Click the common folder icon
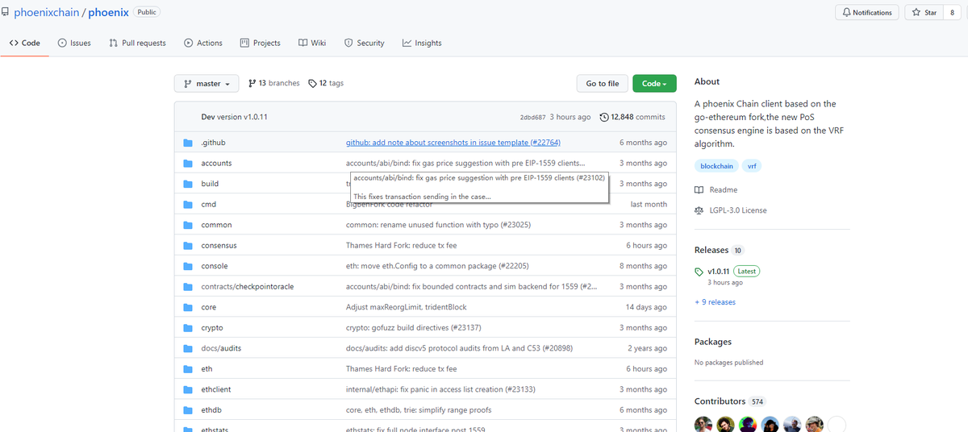 point(187,225)
